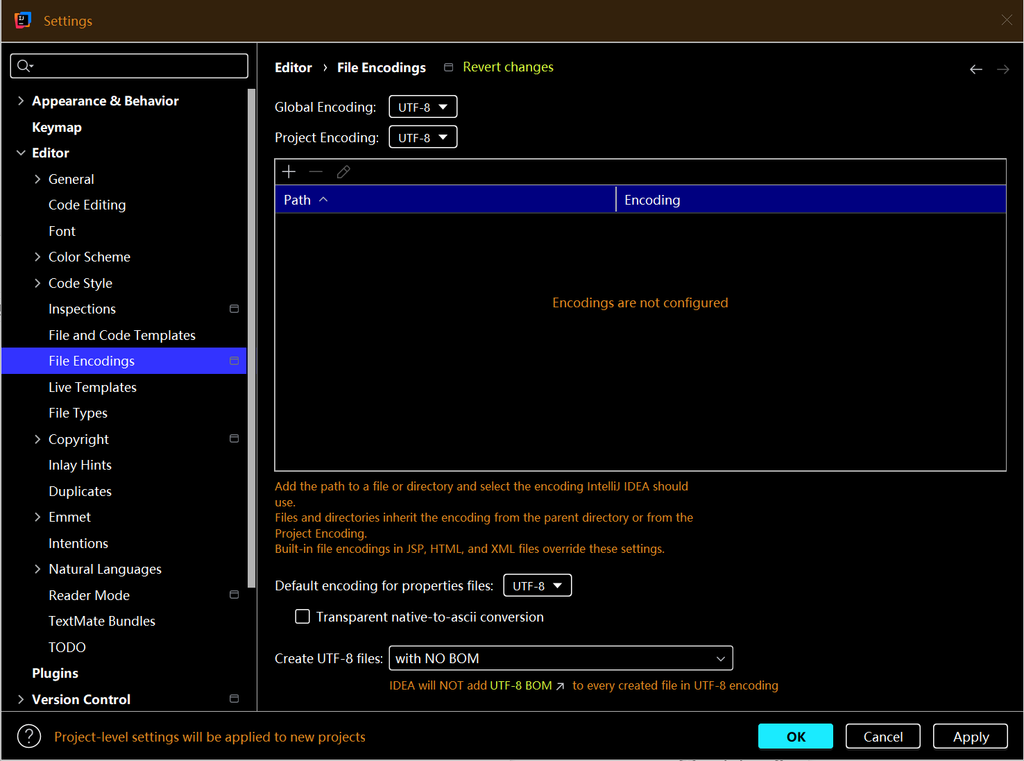This screenshot has height=761, width=1024.
Task: Click project-level icon beside Reader Mode
Action: pos(234,595)
